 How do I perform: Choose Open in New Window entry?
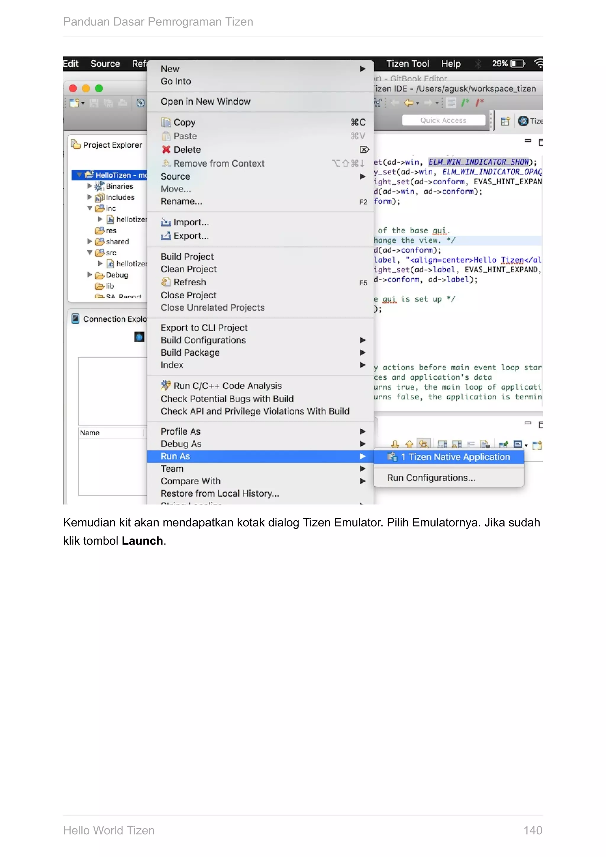[x=260, y=102]
